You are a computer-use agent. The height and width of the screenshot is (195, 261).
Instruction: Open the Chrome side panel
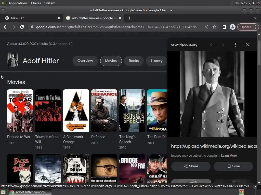click(224, 27)
